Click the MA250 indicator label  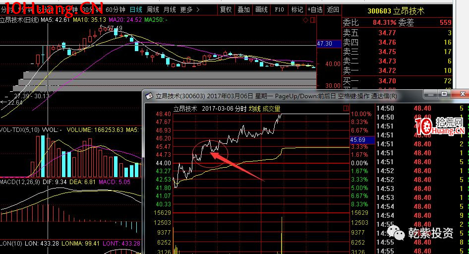[156, 20]
